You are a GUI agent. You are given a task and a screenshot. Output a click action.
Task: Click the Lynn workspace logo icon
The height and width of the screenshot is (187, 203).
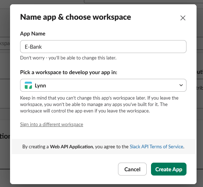tap(28, 85)
